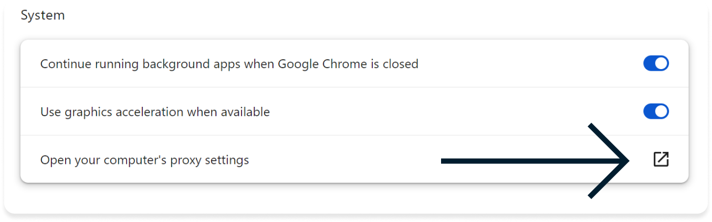The image size is (712, 222).
Task: Click empty space in the proxy settings row
Action: (x=341, y=160)
